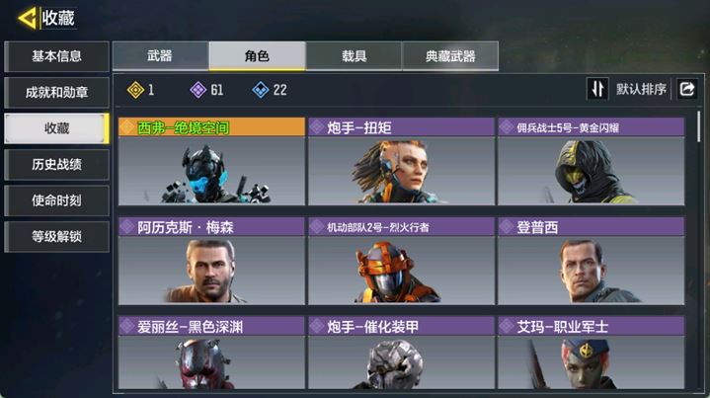Image resolution: width=710 pixels, height=398 pixels.
Task: Open 成就和勋章 in the sidebar
Action: (56, 93)
